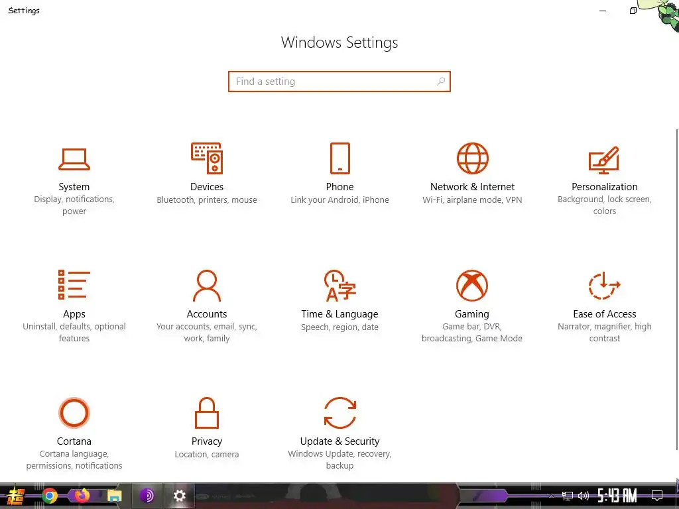Click the Time & Language heading text
679x509 pixels.
pos(340,313)
